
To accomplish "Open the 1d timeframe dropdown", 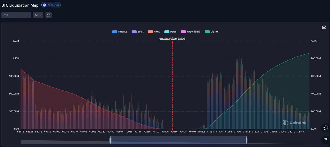I will click(x=38, y=15).
